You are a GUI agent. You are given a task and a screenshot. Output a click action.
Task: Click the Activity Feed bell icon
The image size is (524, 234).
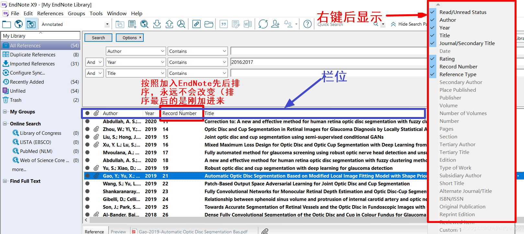click(288, 24)
